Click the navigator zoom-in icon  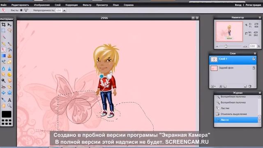click(x=245, y=46)
